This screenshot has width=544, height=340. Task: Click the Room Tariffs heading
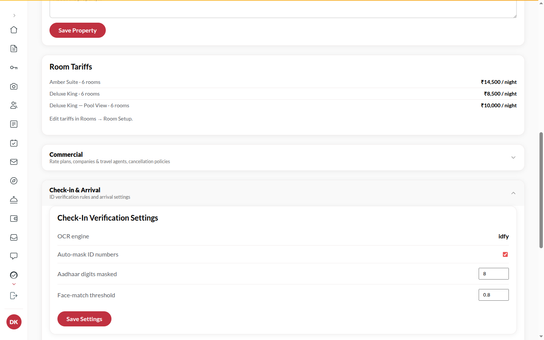tap(71, 67)
